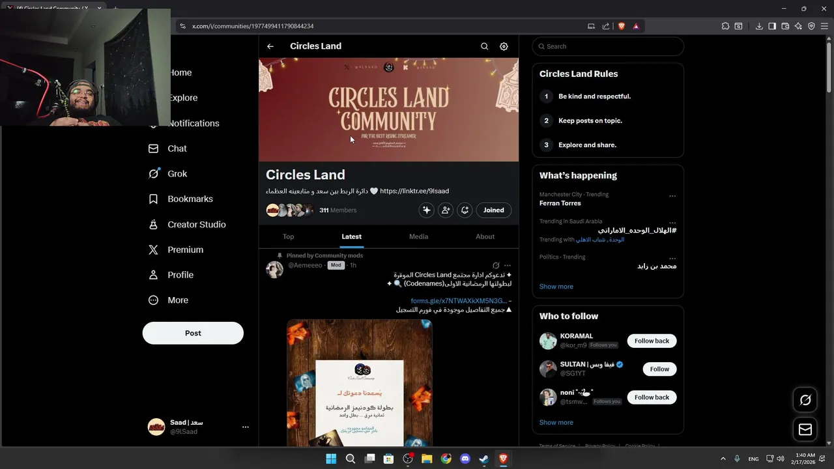
Task: Show more under What's happening
Action: pyautogui.click(x=556, y=287)
